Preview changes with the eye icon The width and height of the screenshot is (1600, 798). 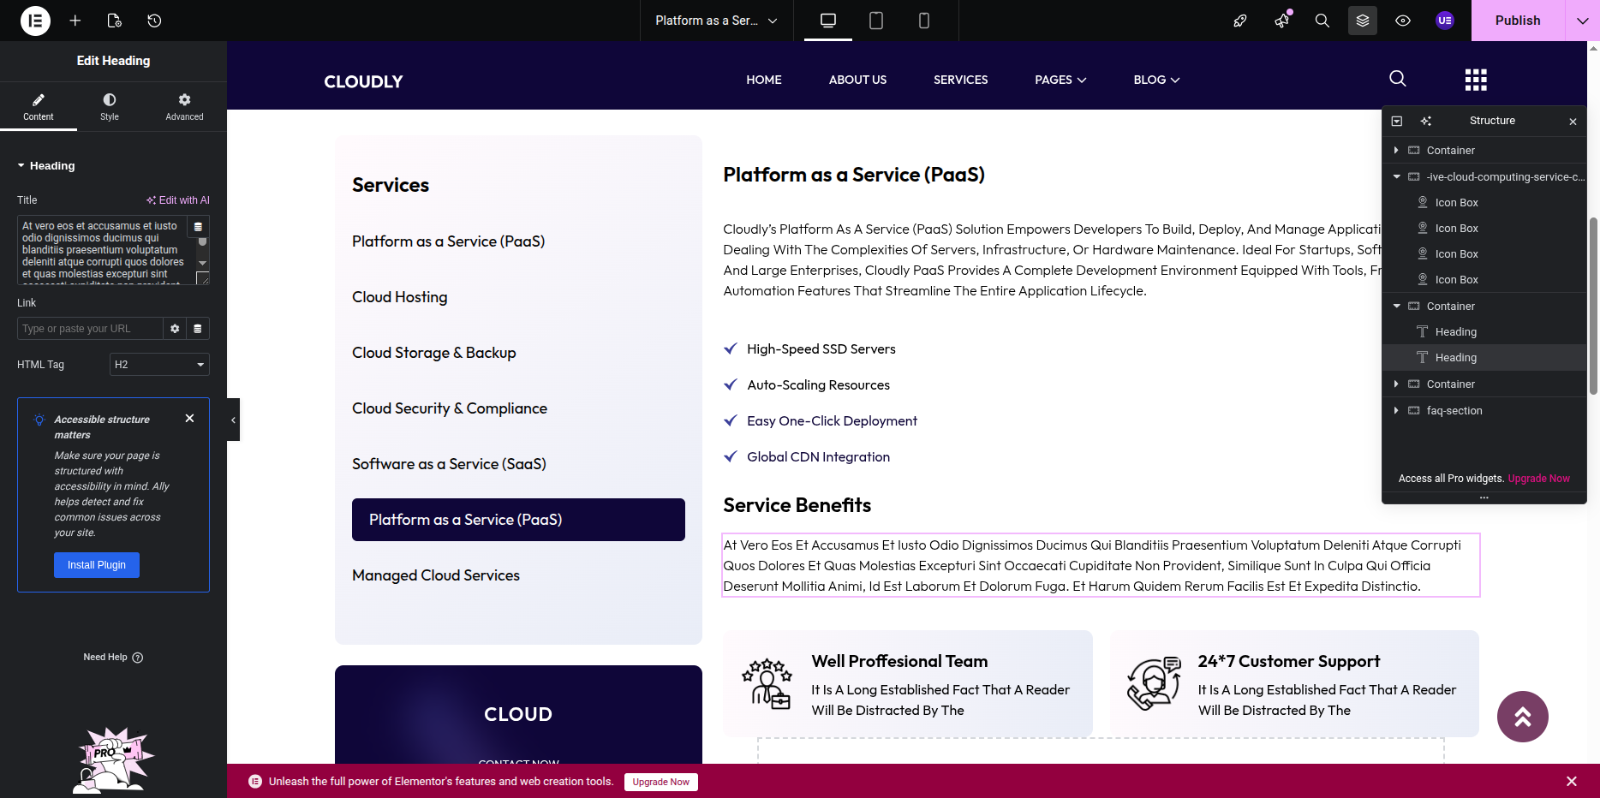click(1403, 21)
